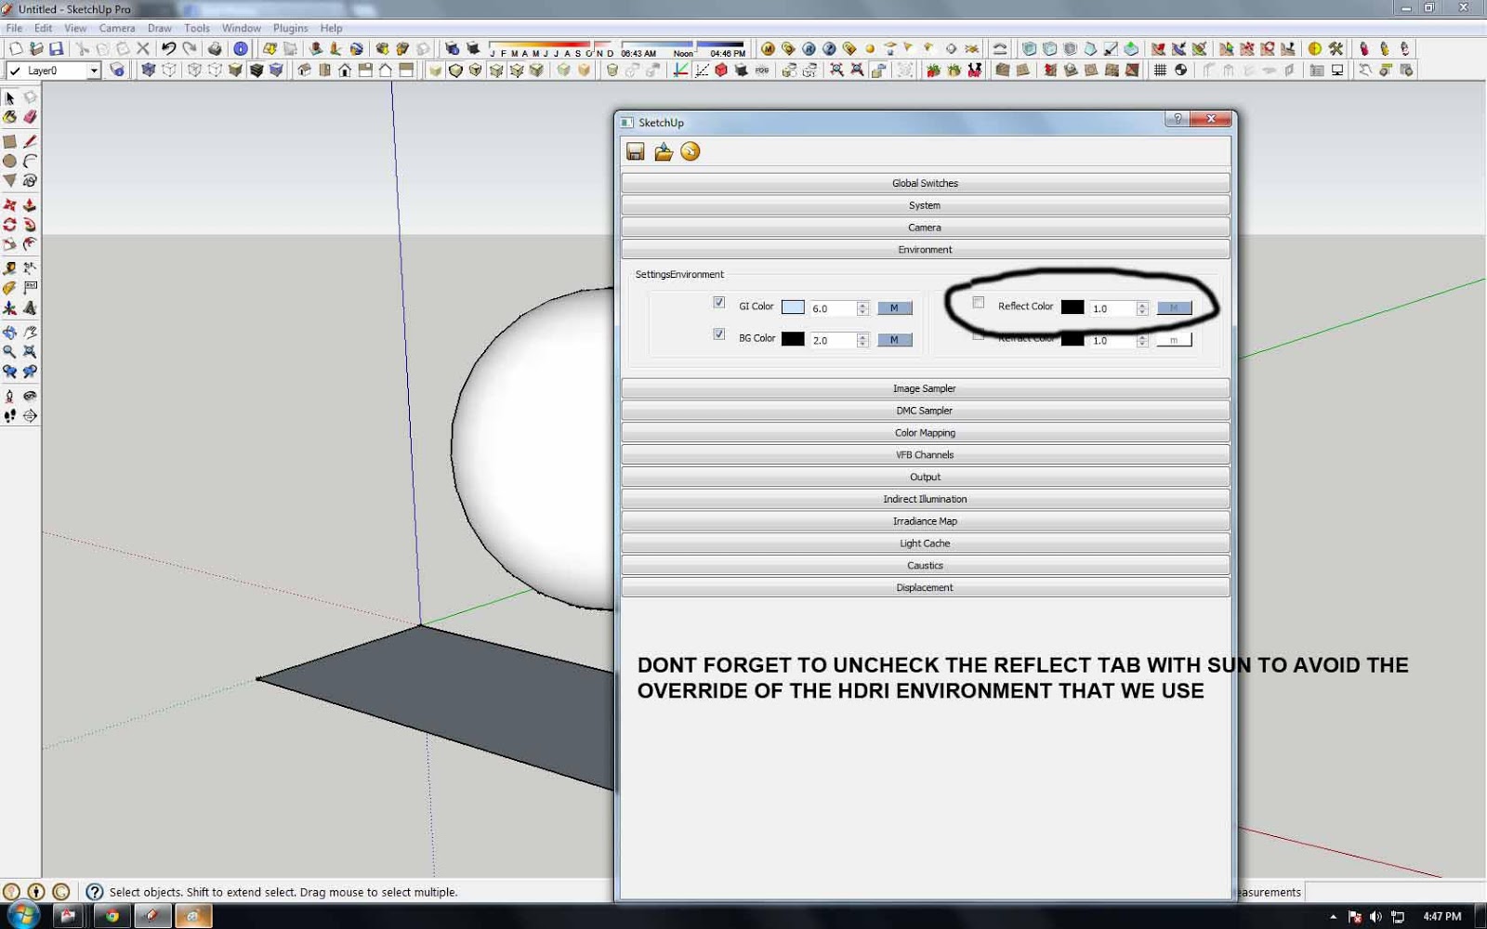1487x929 pixels.
Task: Select the Zoom tool in the toolbar
Action: pyautogui.click(x=9, y=351)
